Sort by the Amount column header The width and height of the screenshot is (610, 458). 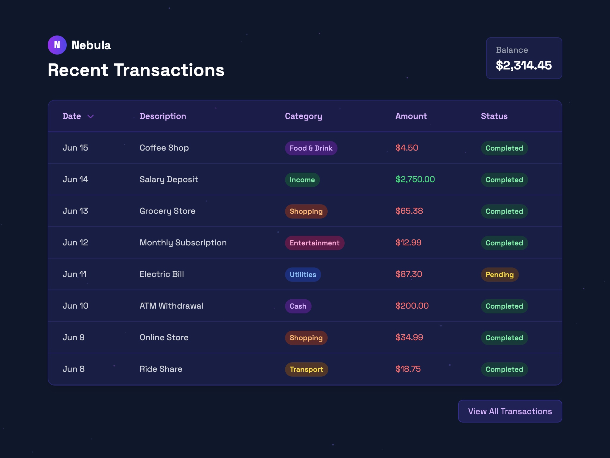411,116
